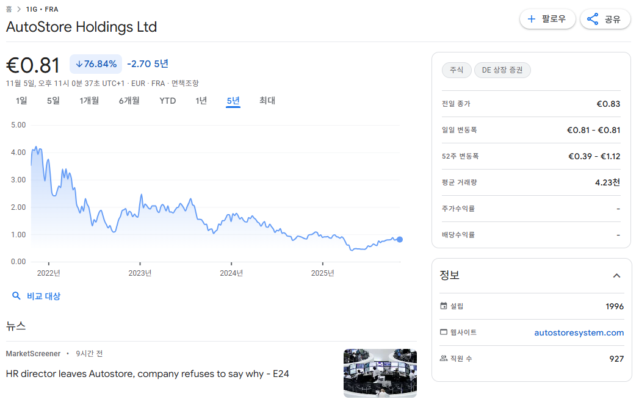Click the employee count value 927
This screenshot has height=402, width=639.
[x=616, y=359]
